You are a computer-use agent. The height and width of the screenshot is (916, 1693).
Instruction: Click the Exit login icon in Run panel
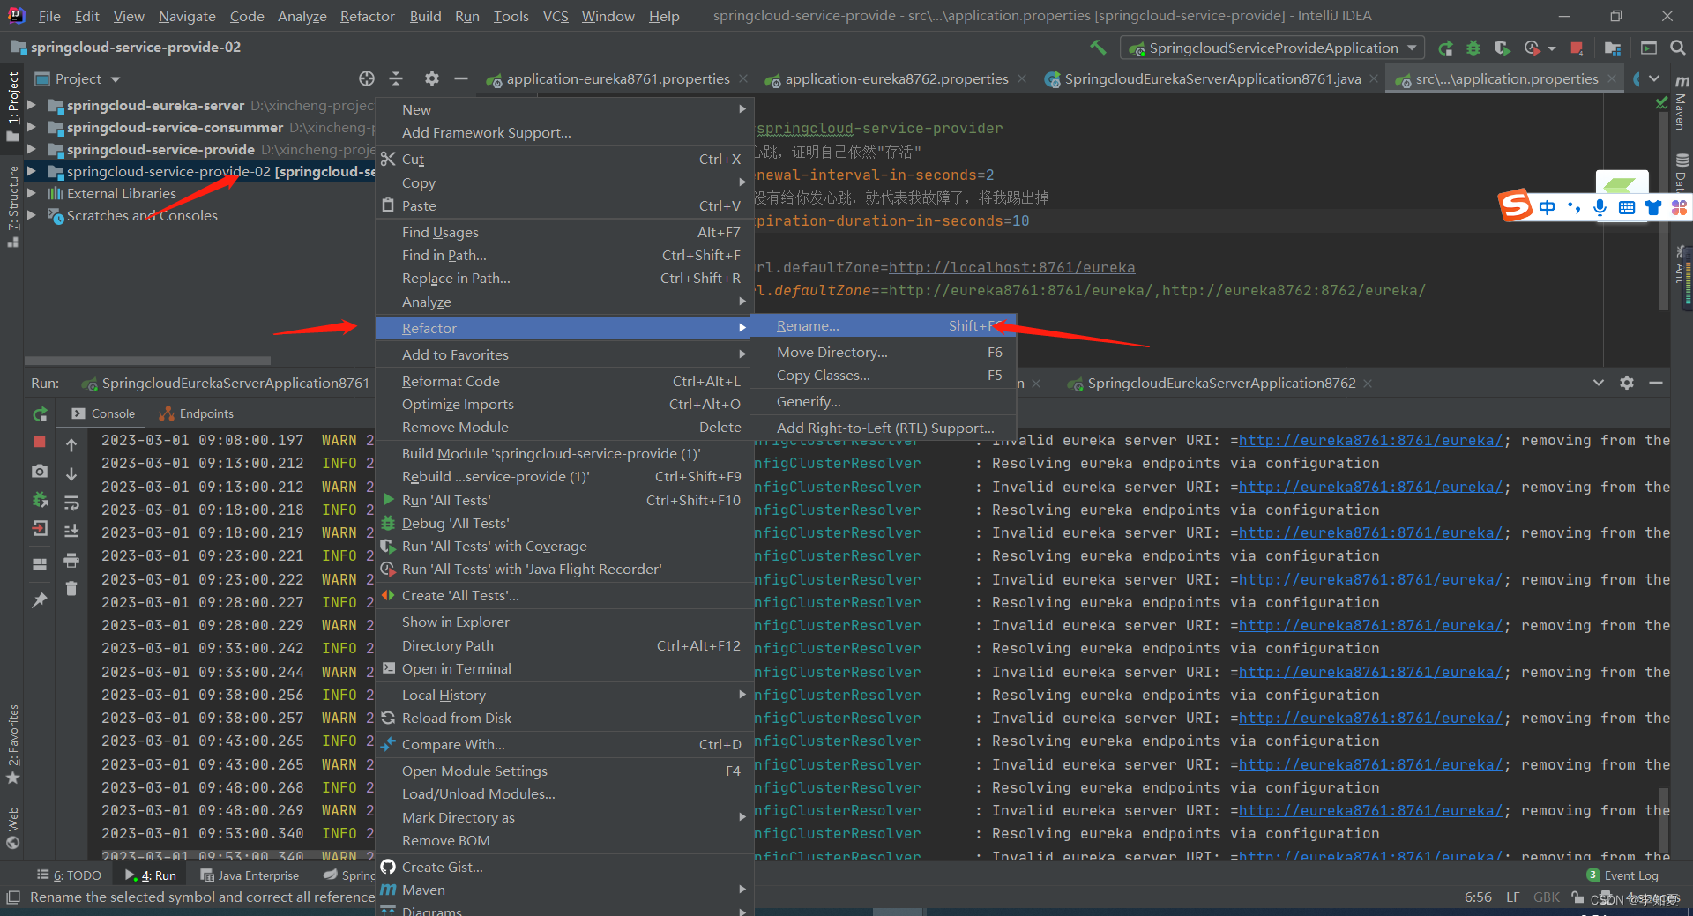click(x=40, y=528)
